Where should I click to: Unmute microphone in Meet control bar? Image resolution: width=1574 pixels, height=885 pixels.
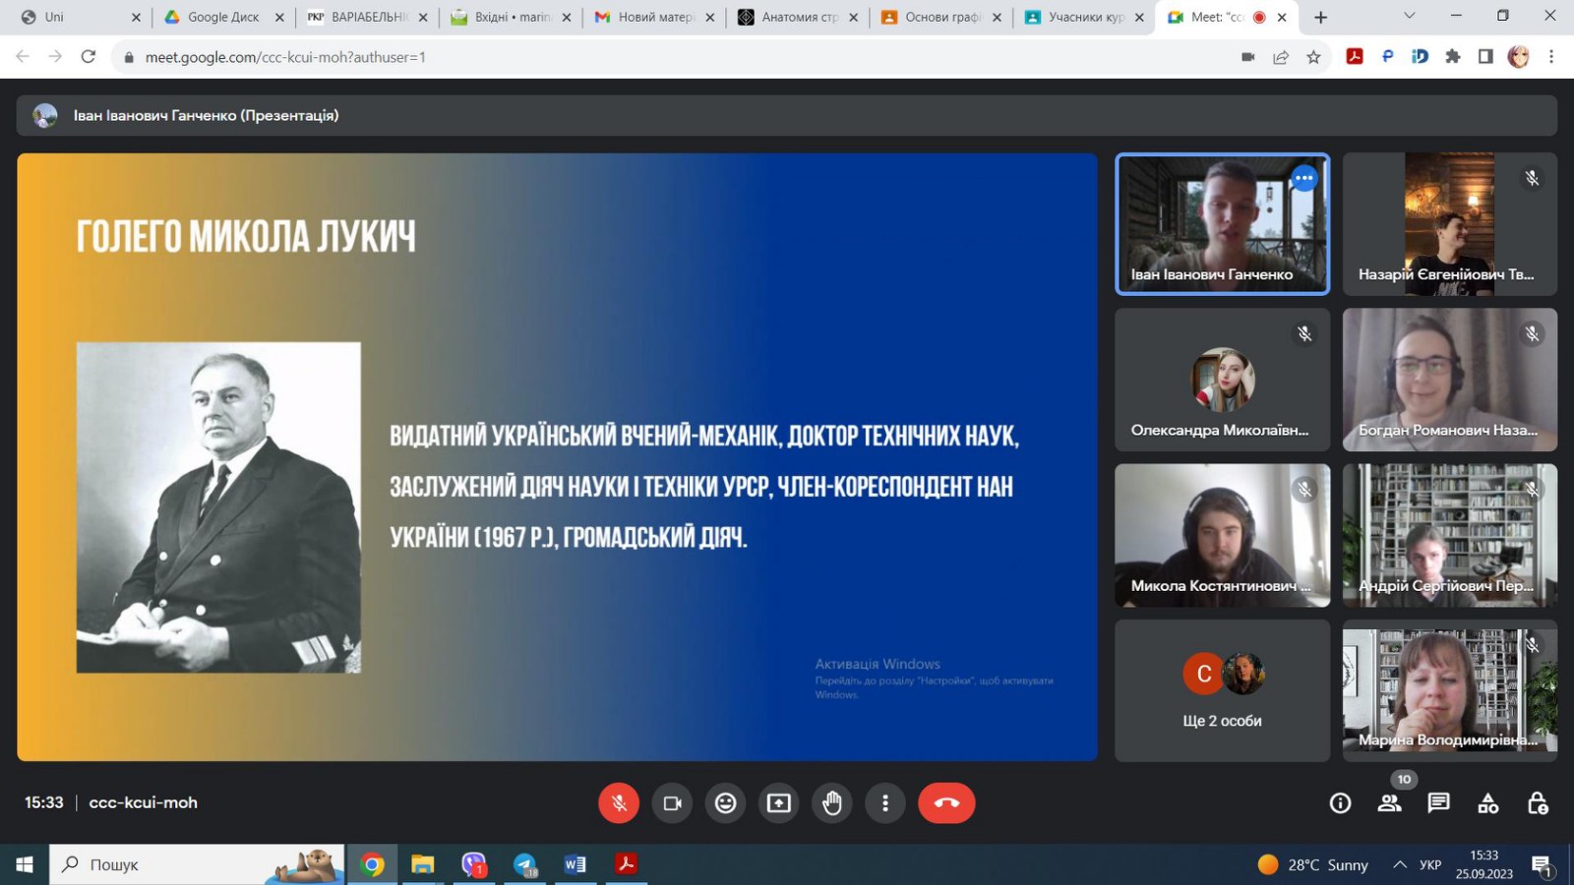click(x=619, y=803)
